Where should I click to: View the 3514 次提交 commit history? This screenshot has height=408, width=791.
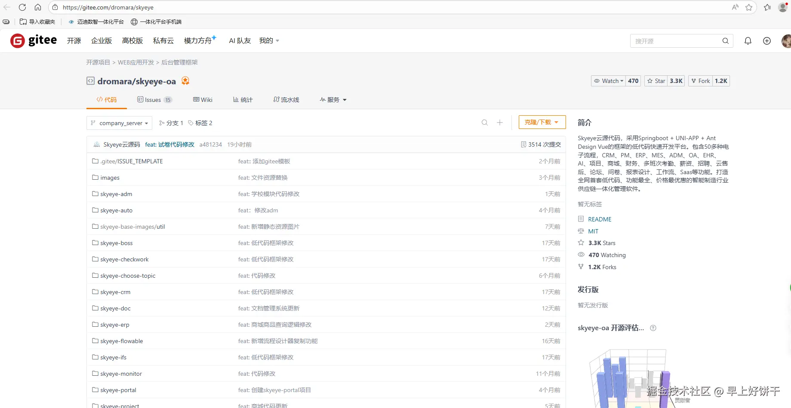point(541,144)
